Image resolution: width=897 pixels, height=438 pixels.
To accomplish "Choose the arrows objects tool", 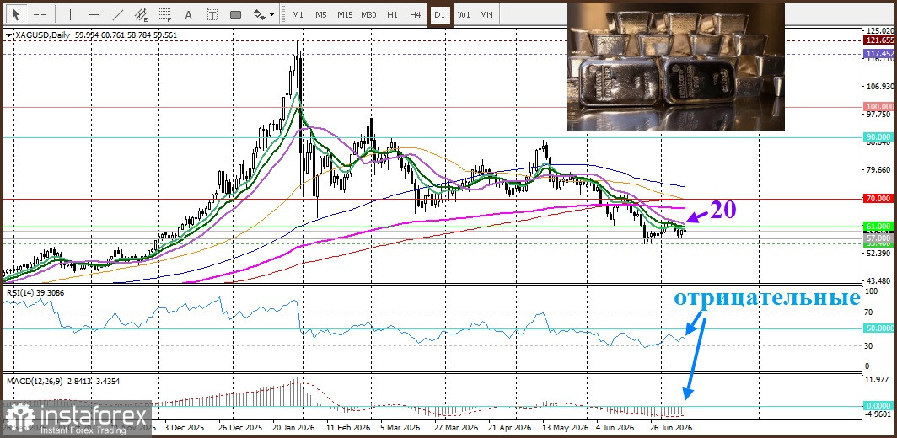I will click(259, 14).
